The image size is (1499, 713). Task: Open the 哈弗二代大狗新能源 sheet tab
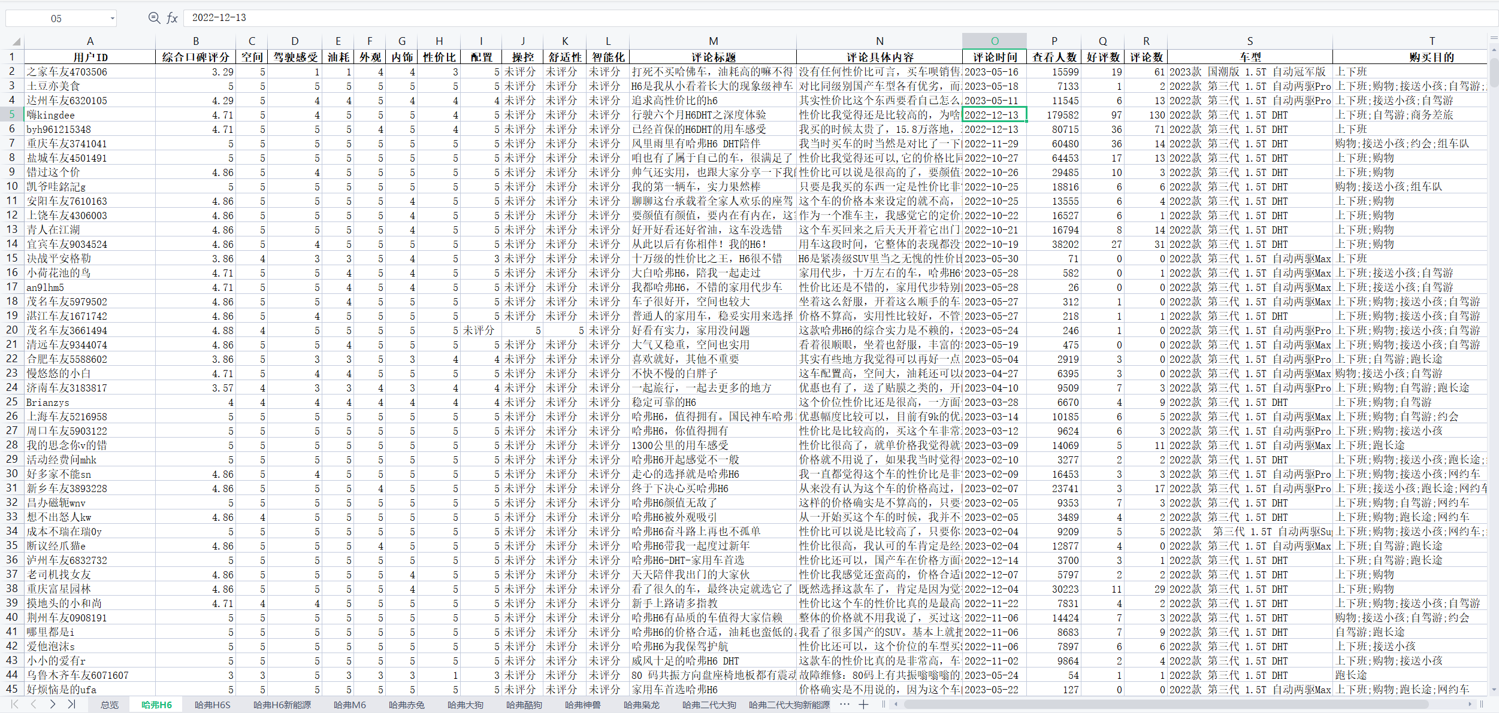pos(789,705)
